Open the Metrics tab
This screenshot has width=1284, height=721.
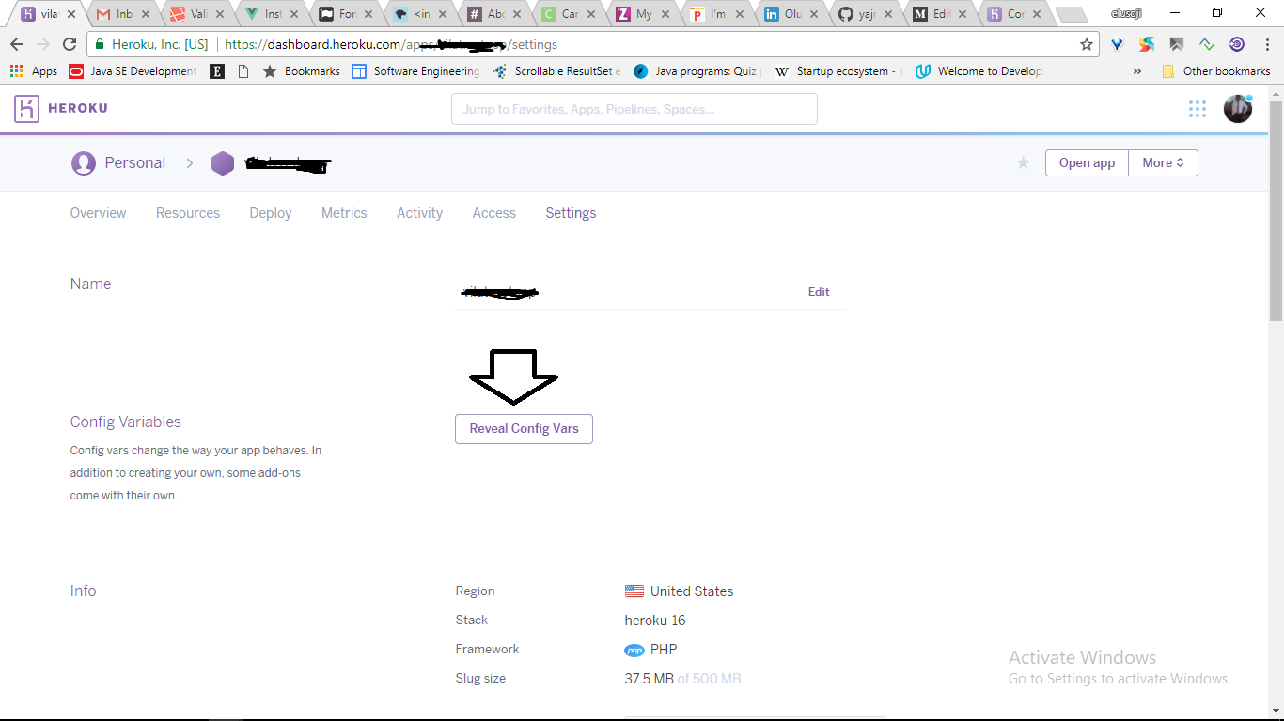[x=344, y=213]
